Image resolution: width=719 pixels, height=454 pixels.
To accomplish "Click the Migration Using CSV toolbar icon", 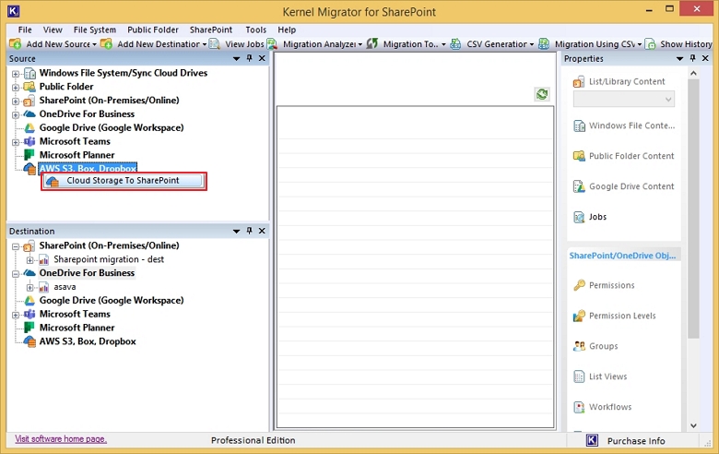I will click(x=544, y=44).
